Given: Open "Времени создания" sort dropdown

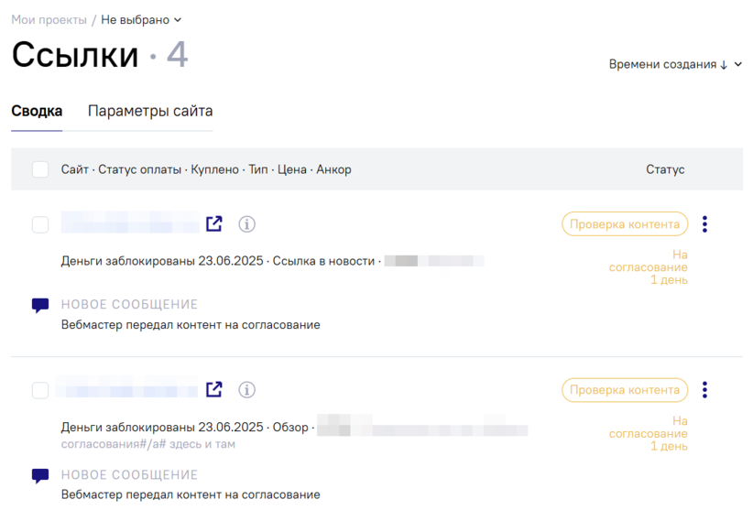Looking at the screenshot, I should point(675,64).
